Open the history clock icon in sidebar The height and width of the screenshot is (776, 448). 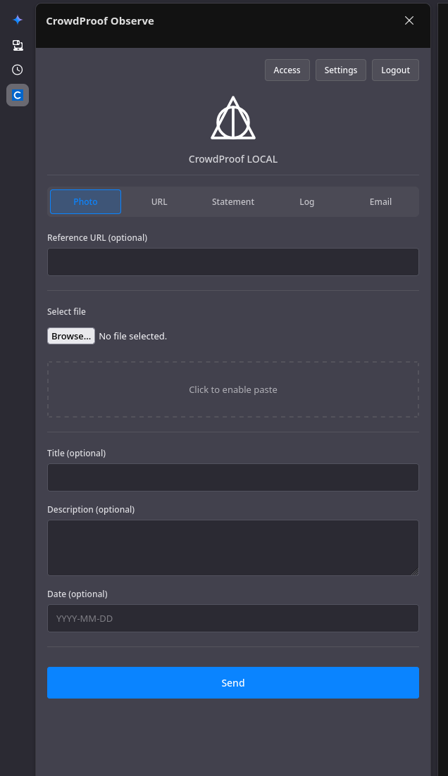(x=18, y=70)
